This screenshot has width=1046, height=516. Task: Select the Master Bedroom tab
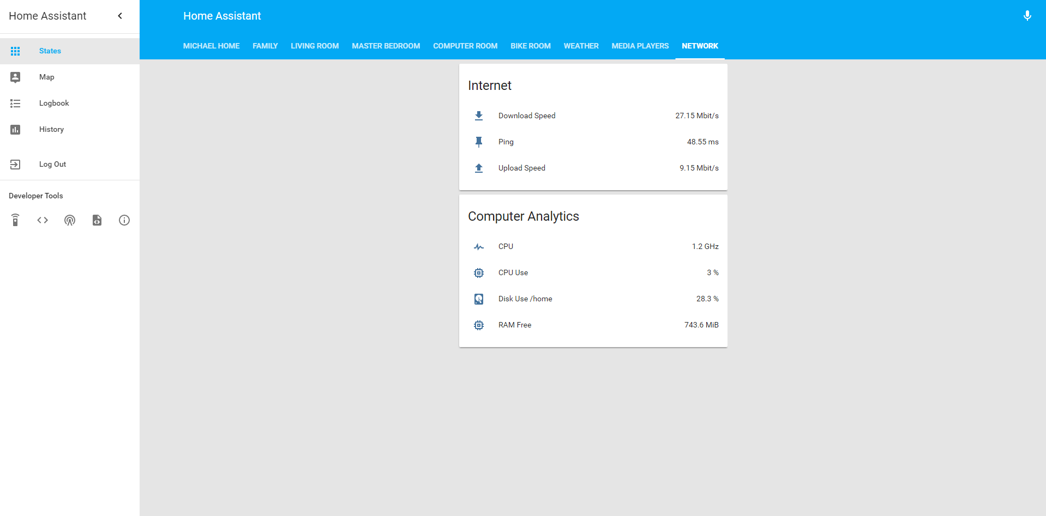(386, 46)
